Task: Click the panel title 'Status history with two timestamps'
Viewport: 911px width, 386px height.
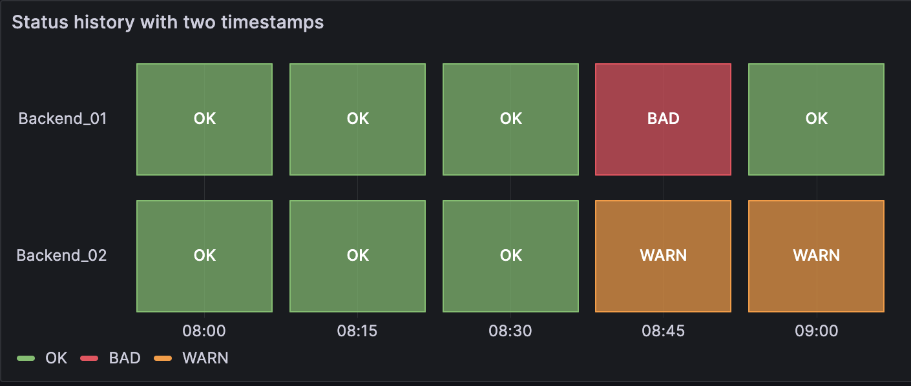Action: (x=167, y=23)
